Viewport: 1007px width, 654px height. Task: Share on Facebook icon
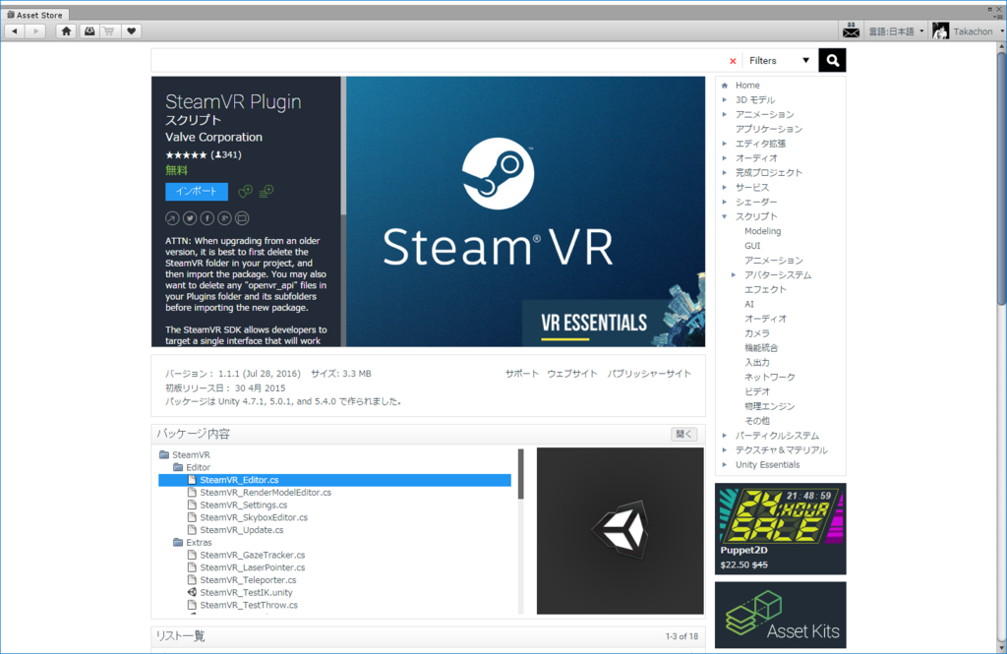(x=207, y=218)
